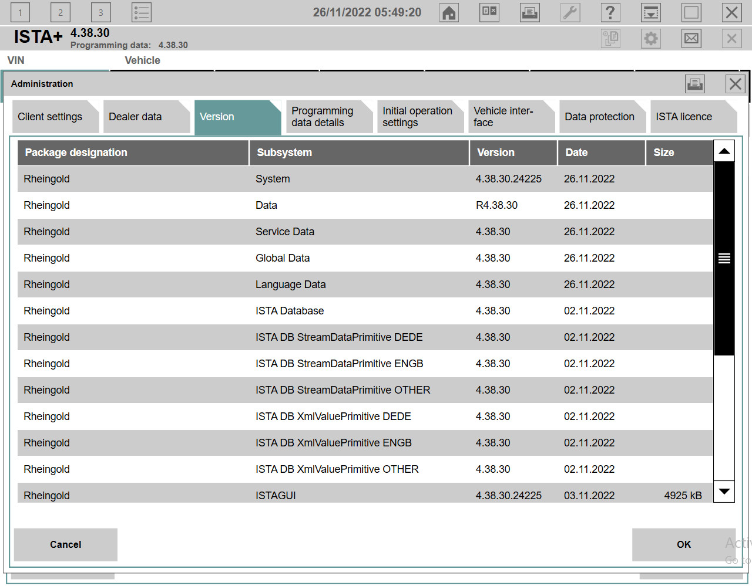Click the operations list icon in top bar
The width and height of the screenshot is (752, 586).
(x=489, y=12)
